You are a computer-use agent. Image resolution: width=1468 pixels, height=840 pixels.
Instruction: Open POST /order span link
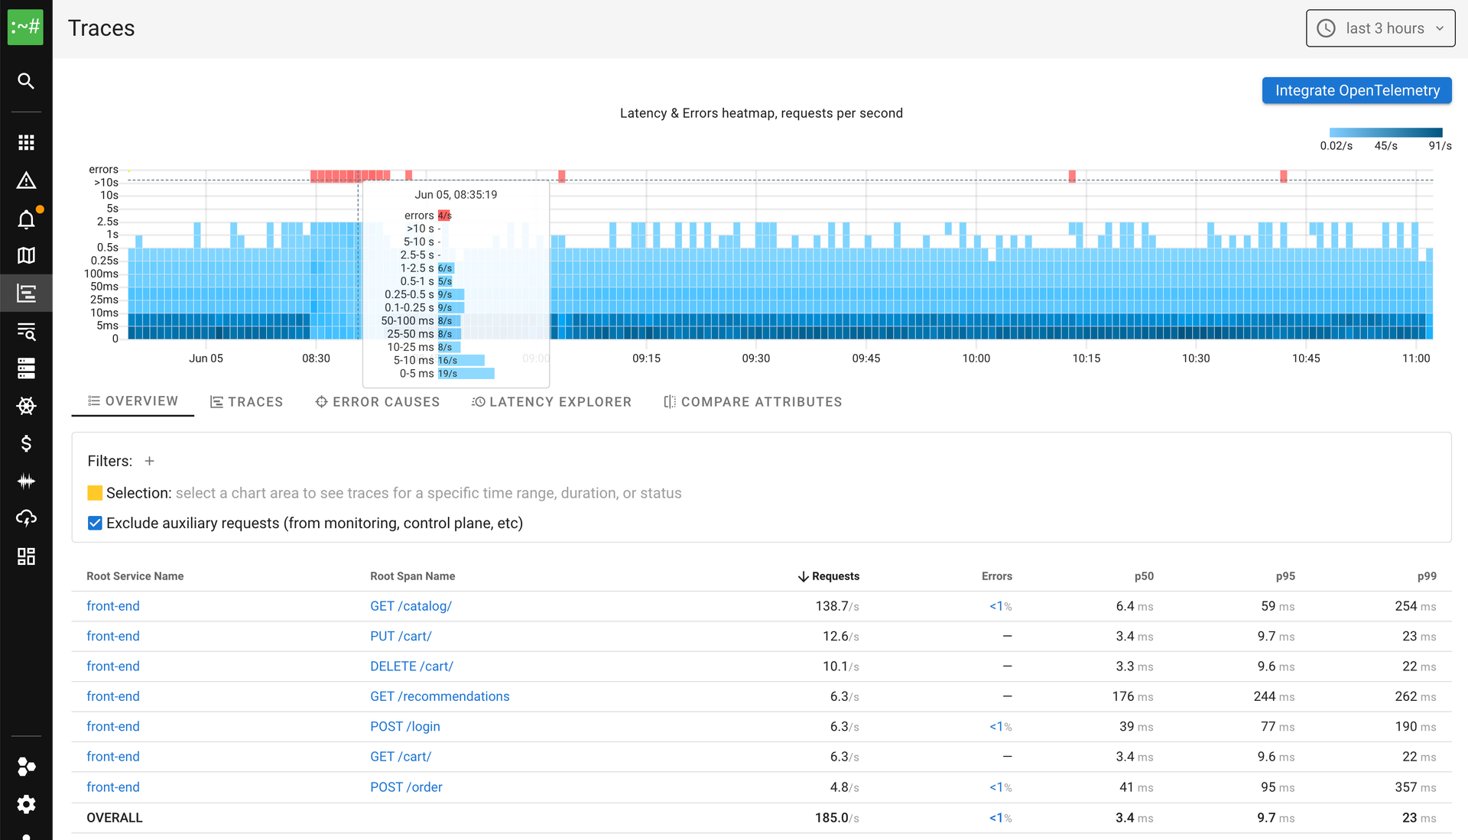406,787
